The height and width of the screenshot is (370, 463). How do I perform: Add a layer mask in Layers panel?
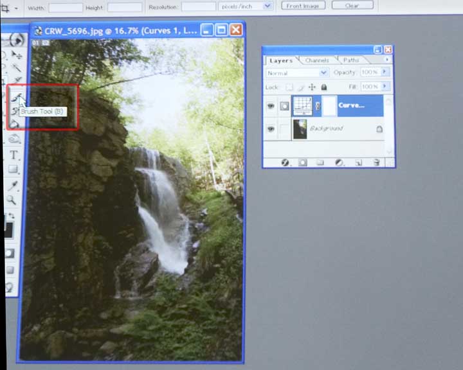coord(303,163)
